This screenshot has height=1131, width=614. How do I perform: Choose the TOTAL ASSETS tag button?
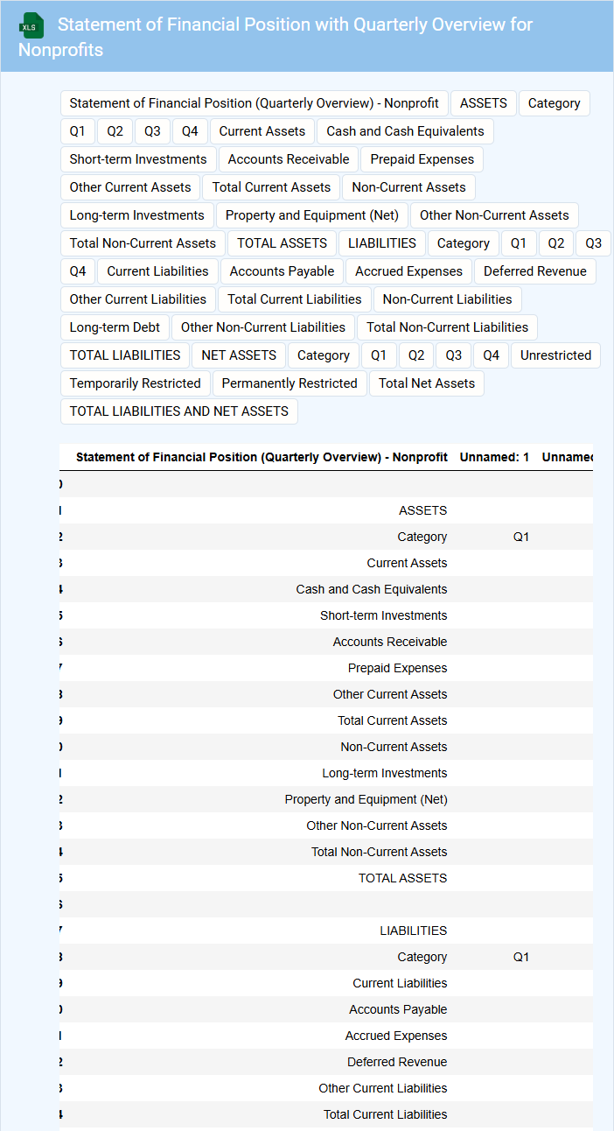282,243
